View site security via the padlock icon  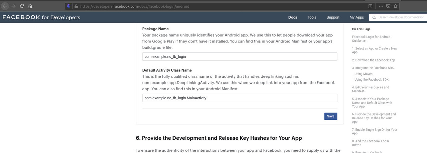[x=76, y=6]
